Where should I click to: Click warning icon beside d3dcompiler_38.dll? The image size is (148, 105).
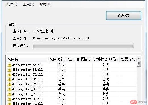9,89
